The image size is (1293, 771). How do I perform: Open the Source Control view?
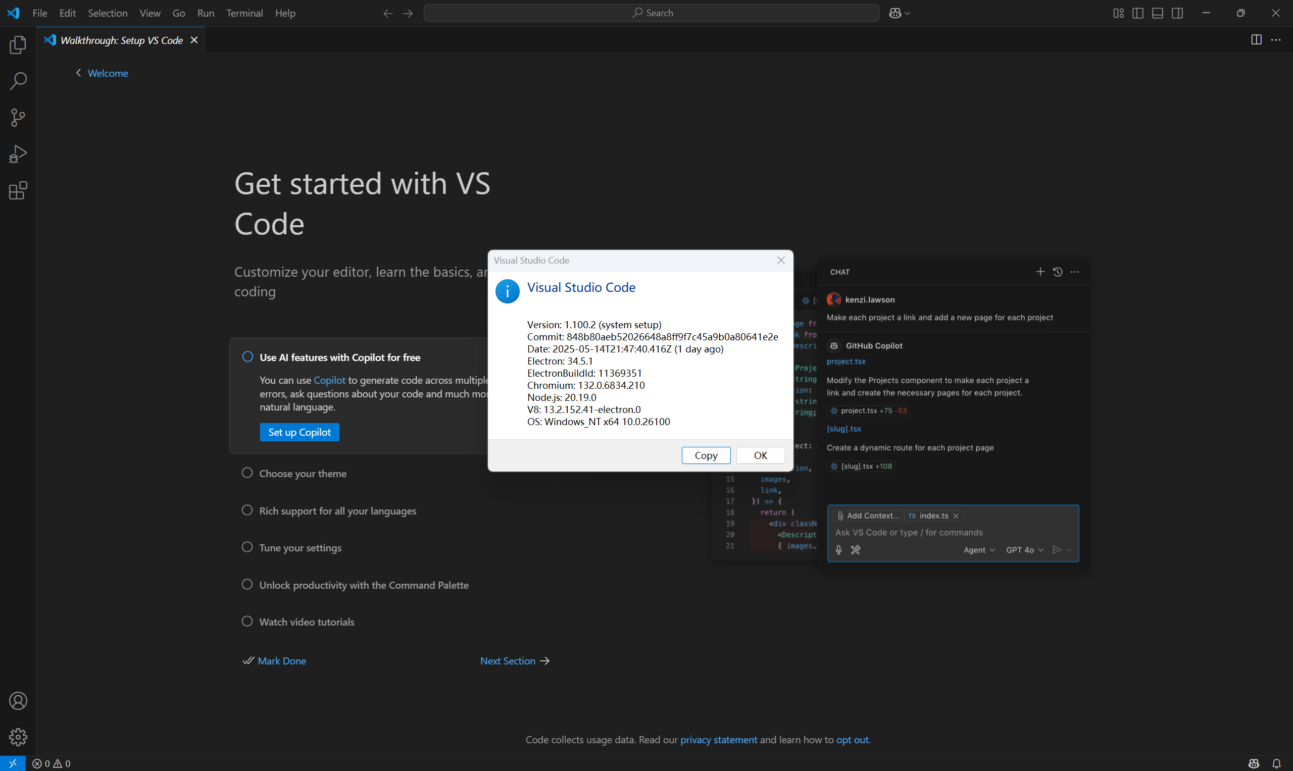[18, 118]
